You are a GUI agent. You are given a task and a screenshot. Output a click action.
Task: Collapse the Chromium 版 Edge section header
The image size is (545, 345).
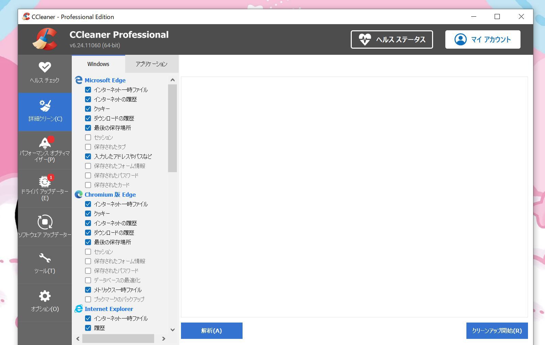[x=110, y=195]
